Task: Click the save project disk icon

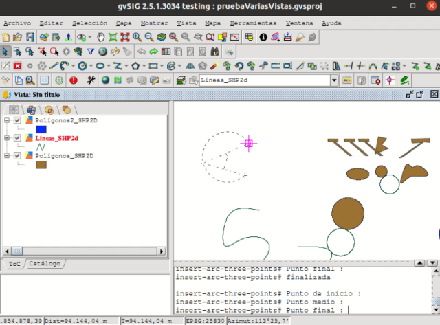Action: coord(31,37)
